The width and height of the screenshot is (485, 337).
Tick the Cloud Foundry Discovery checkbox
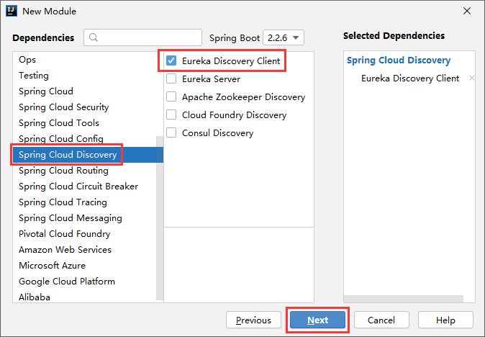coord(171,115)
